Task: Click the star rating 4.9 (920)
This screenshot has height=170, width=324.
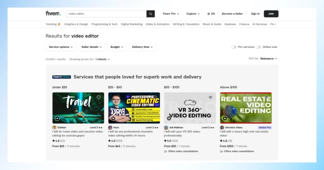Action: click(115, 141)
